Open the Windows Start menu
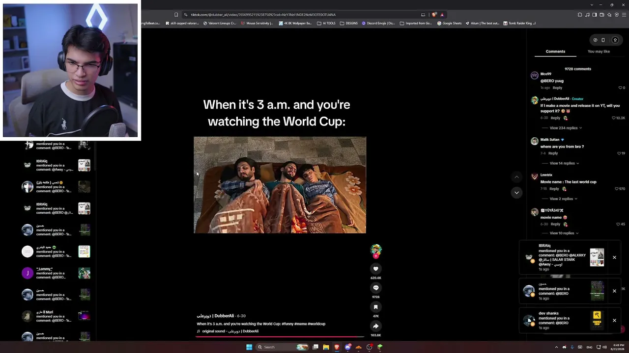629x353 pixels. [249, 347]
